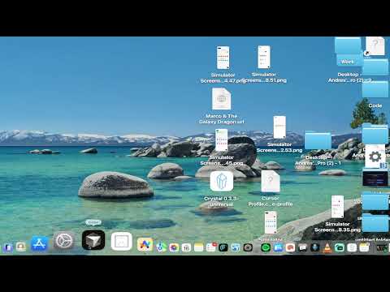
Task: Open the yellow Notes icon in the Dock
Action: pos(199,247)
